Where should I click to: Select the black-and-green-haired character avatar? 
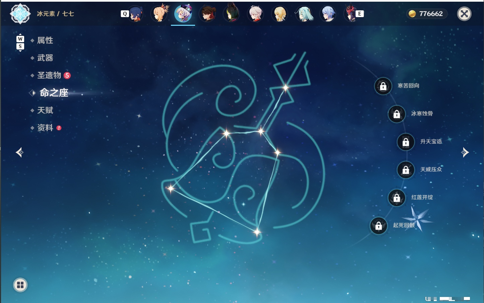click(x=232, y=13)
